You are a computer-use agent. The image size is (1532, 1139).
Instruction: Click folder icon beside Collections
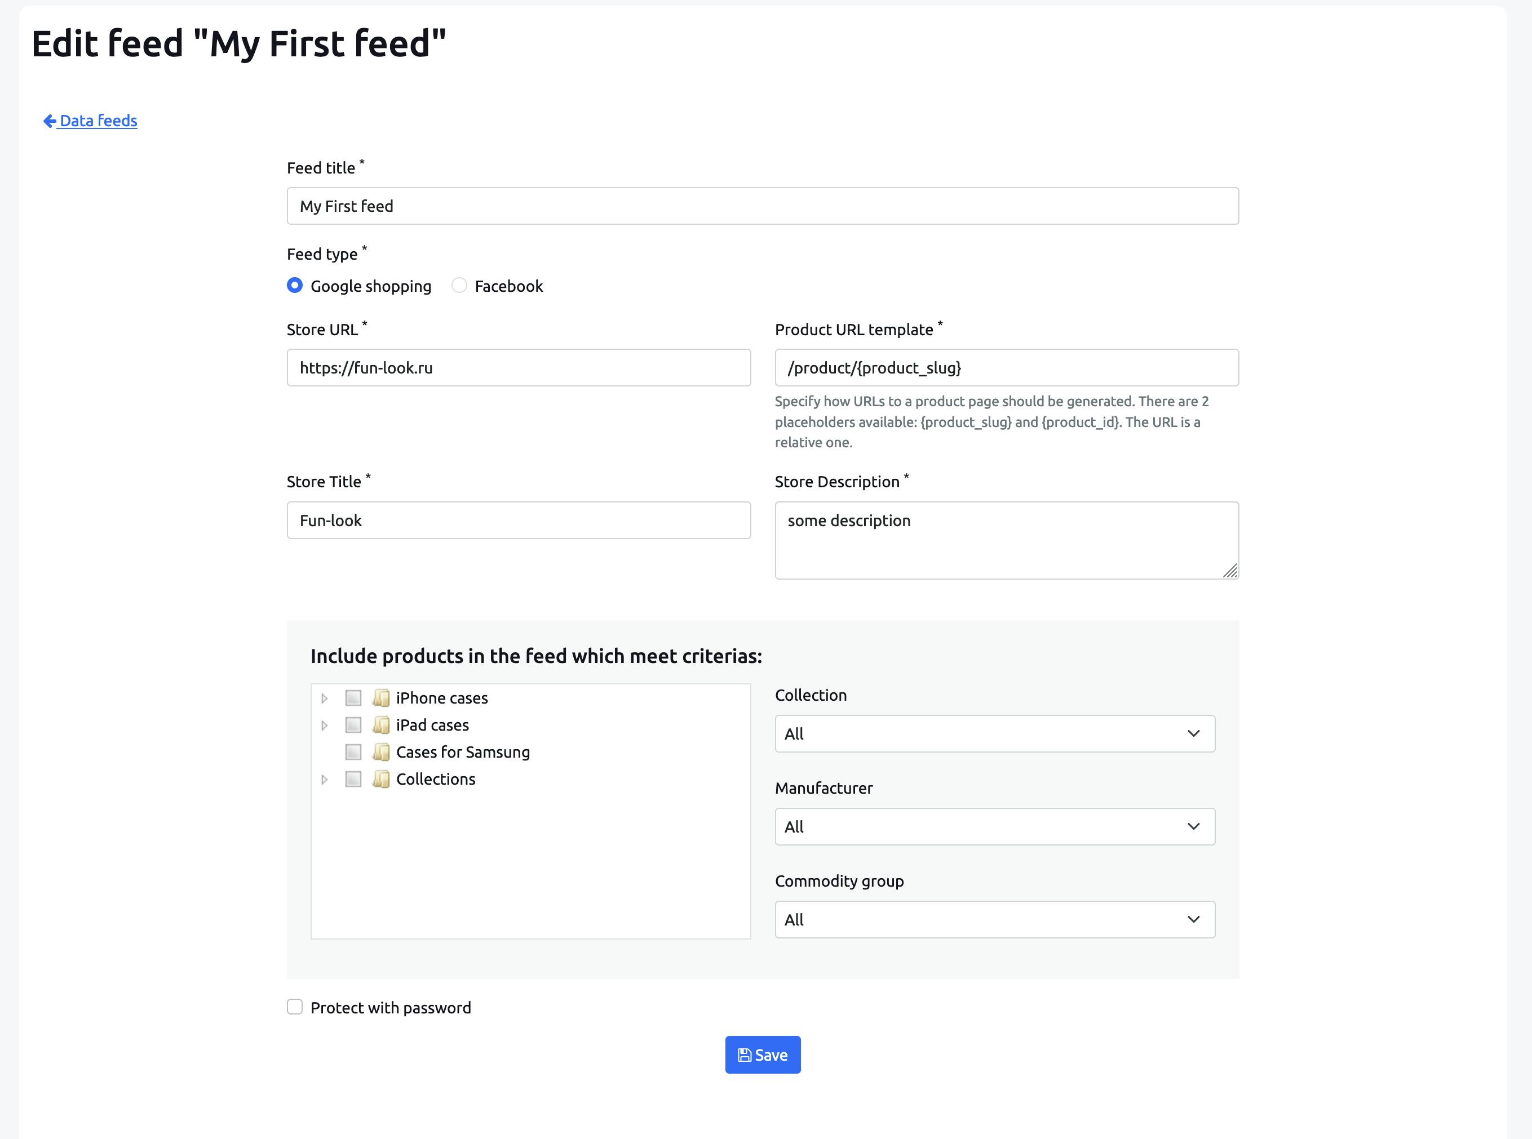click(381, 779)
